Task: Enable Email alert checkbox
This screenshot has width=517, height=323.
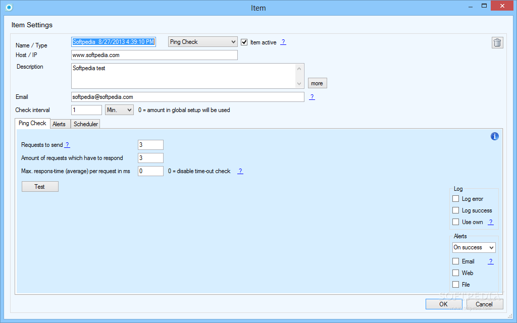Action: pos(456,261)
